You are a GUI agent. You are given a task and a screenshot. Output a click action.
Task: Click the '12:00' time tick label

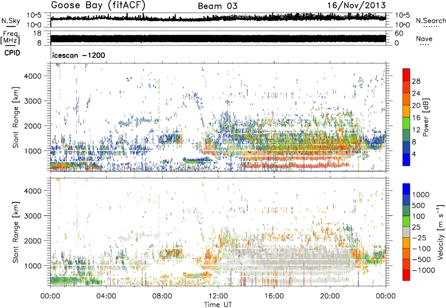point(218,296)
